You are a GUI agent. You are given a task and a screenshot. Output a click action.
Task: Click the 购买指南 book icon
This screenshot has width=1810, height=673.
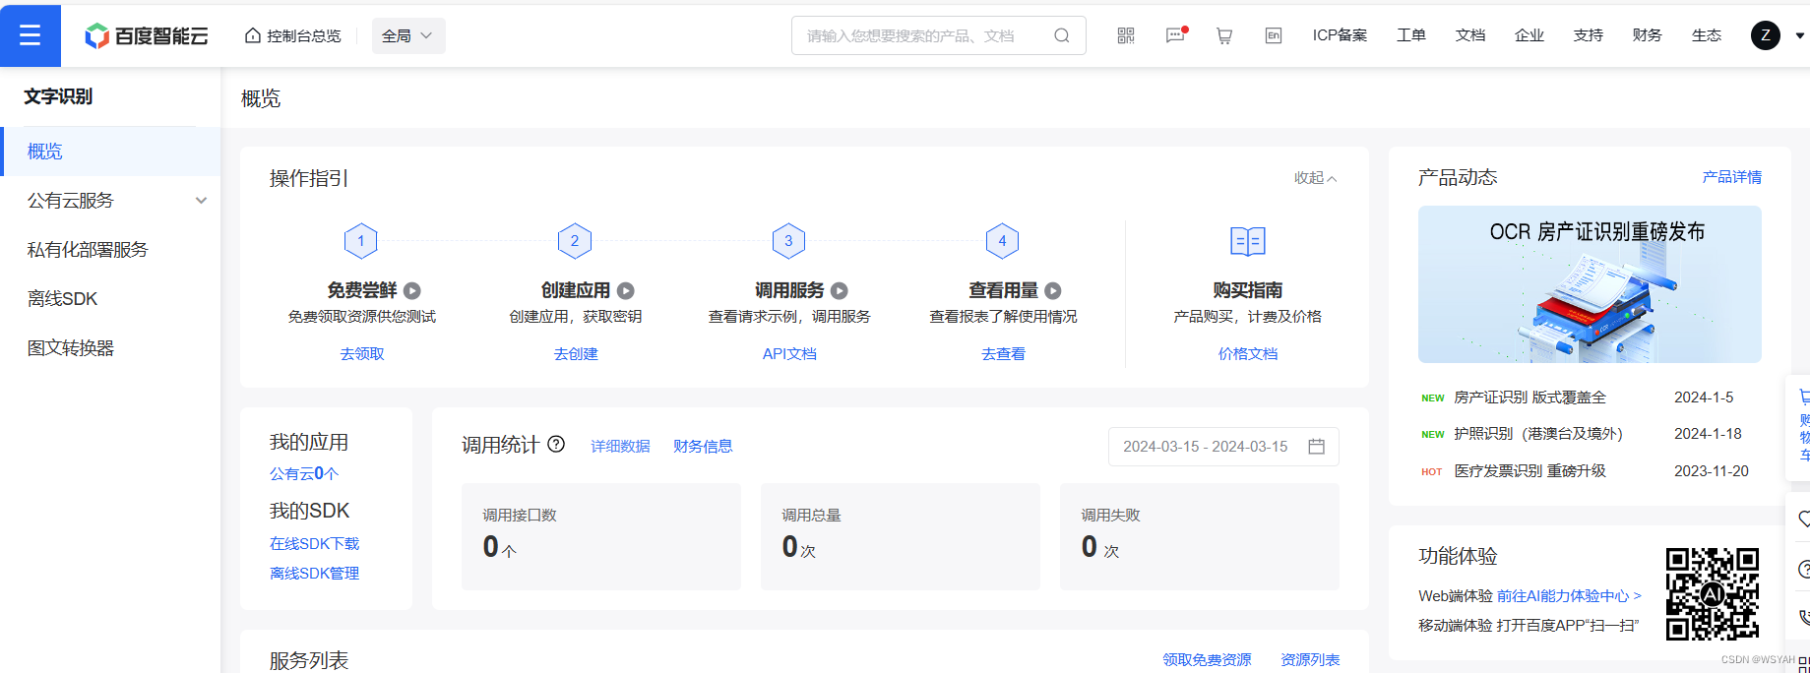[x=1248, y=241]
